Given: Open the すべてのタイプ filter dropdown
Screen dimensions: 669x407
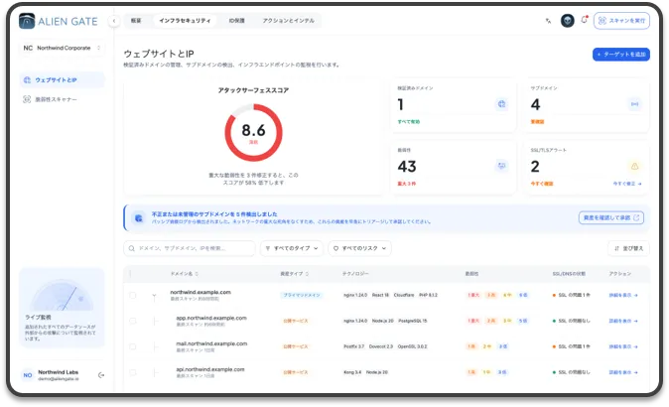Looking at the screenshot, I should pyautogui.click(x=292, y=248).
